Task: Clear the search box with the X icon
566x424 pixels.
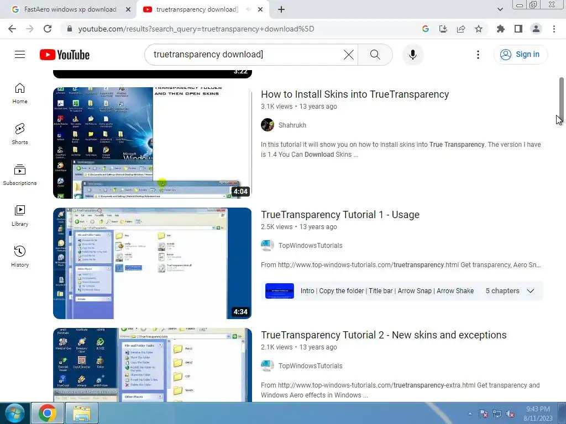Action: [x=348, y=55]
